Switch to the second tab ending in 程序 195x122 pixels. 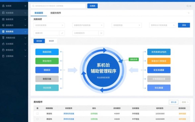(x=56, y=13)
